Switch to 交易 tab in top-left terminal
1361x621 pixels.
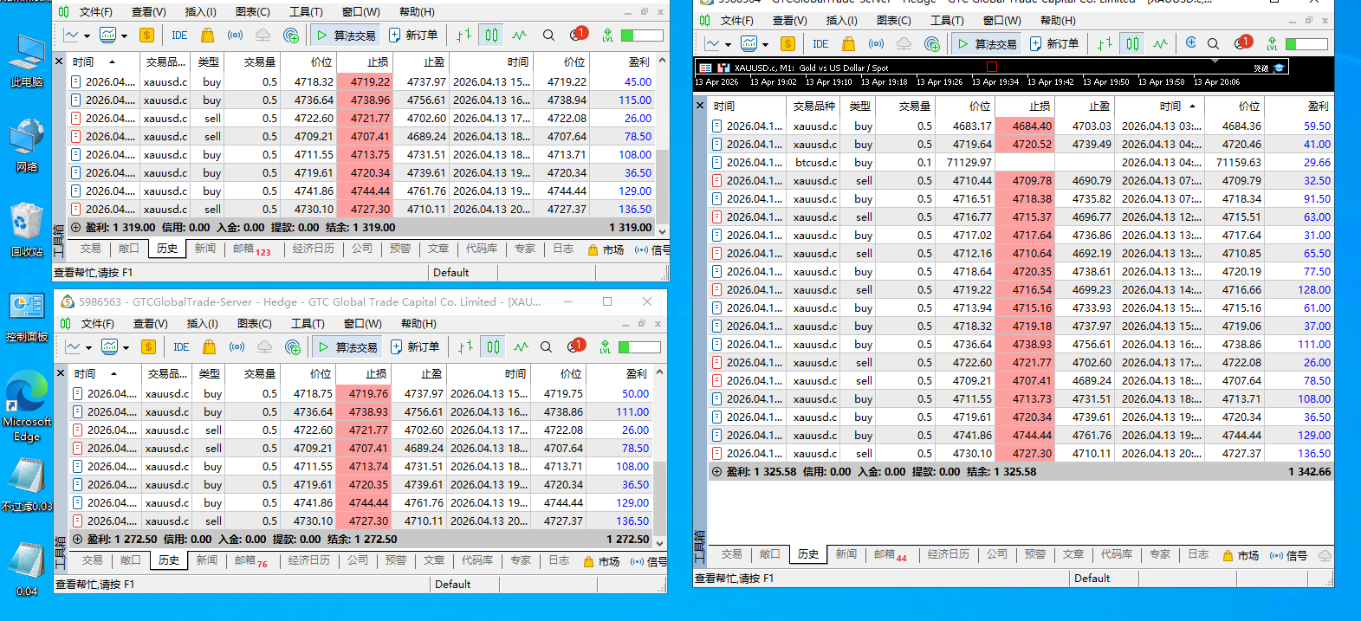(91, 249)
